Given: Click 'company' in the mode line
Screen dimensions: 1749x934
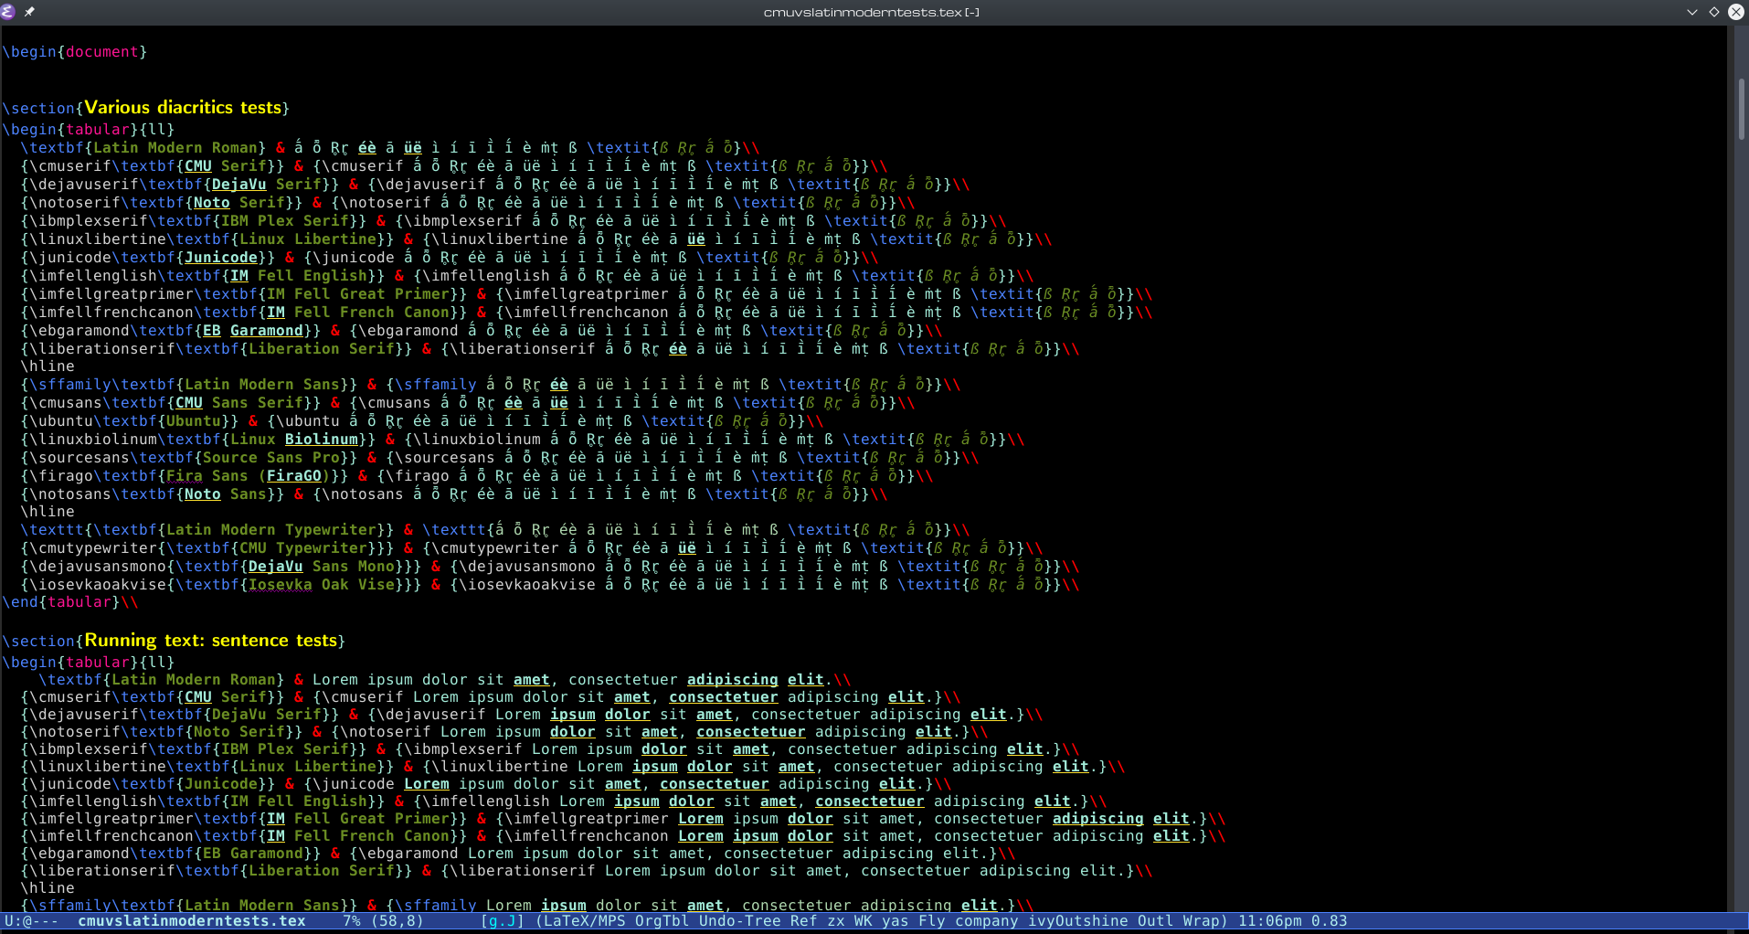Looking at the screenshot, I should pos(987,921).
